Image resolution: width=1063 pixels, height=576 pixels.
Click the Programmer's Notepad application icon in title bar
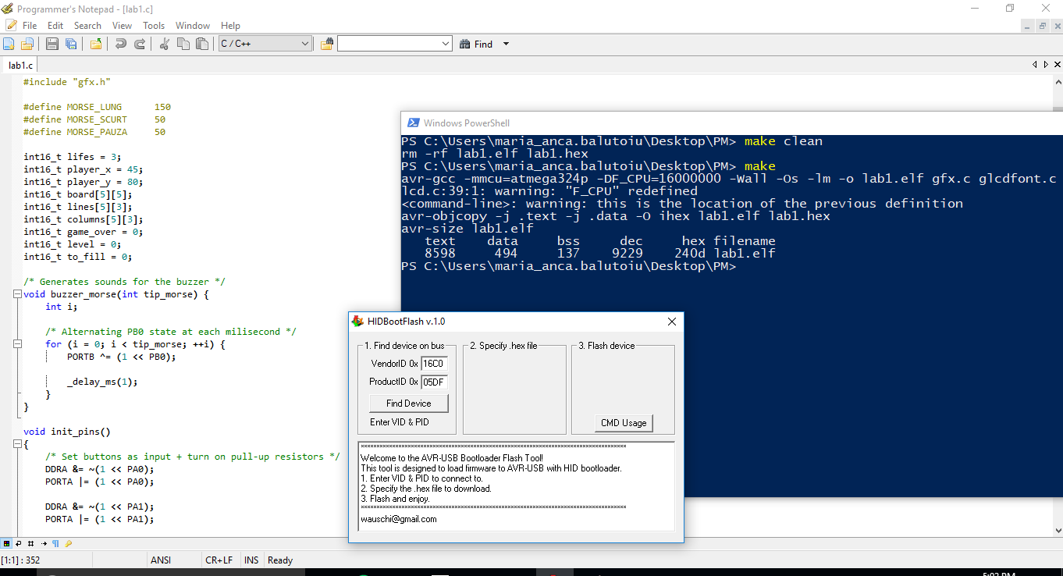pyautogui.click(x=7, y=9)
